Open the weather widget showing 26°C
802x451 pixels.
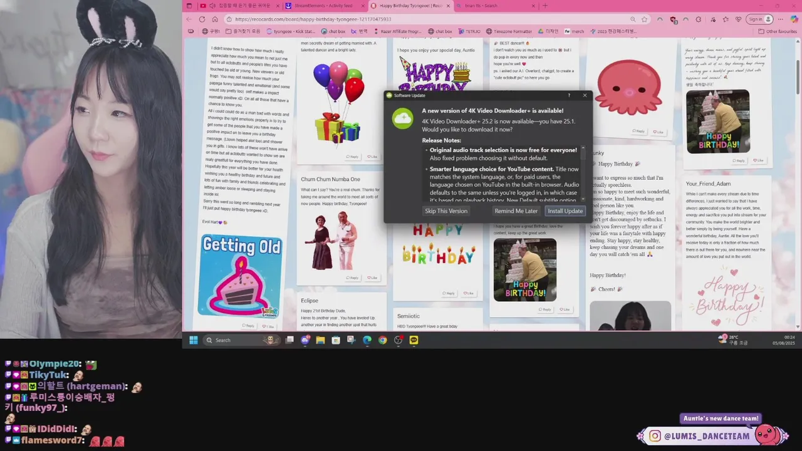pos(734,340)
